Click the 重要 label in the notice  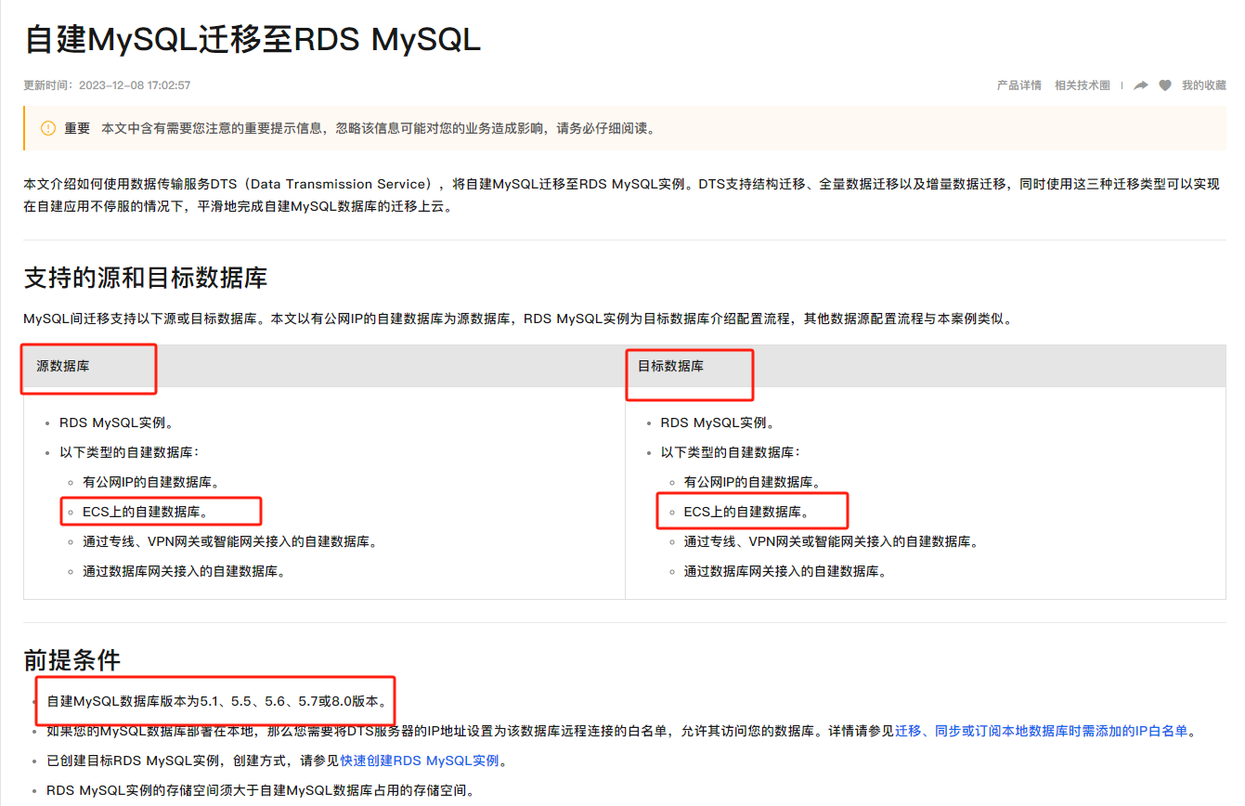point(77,128)
